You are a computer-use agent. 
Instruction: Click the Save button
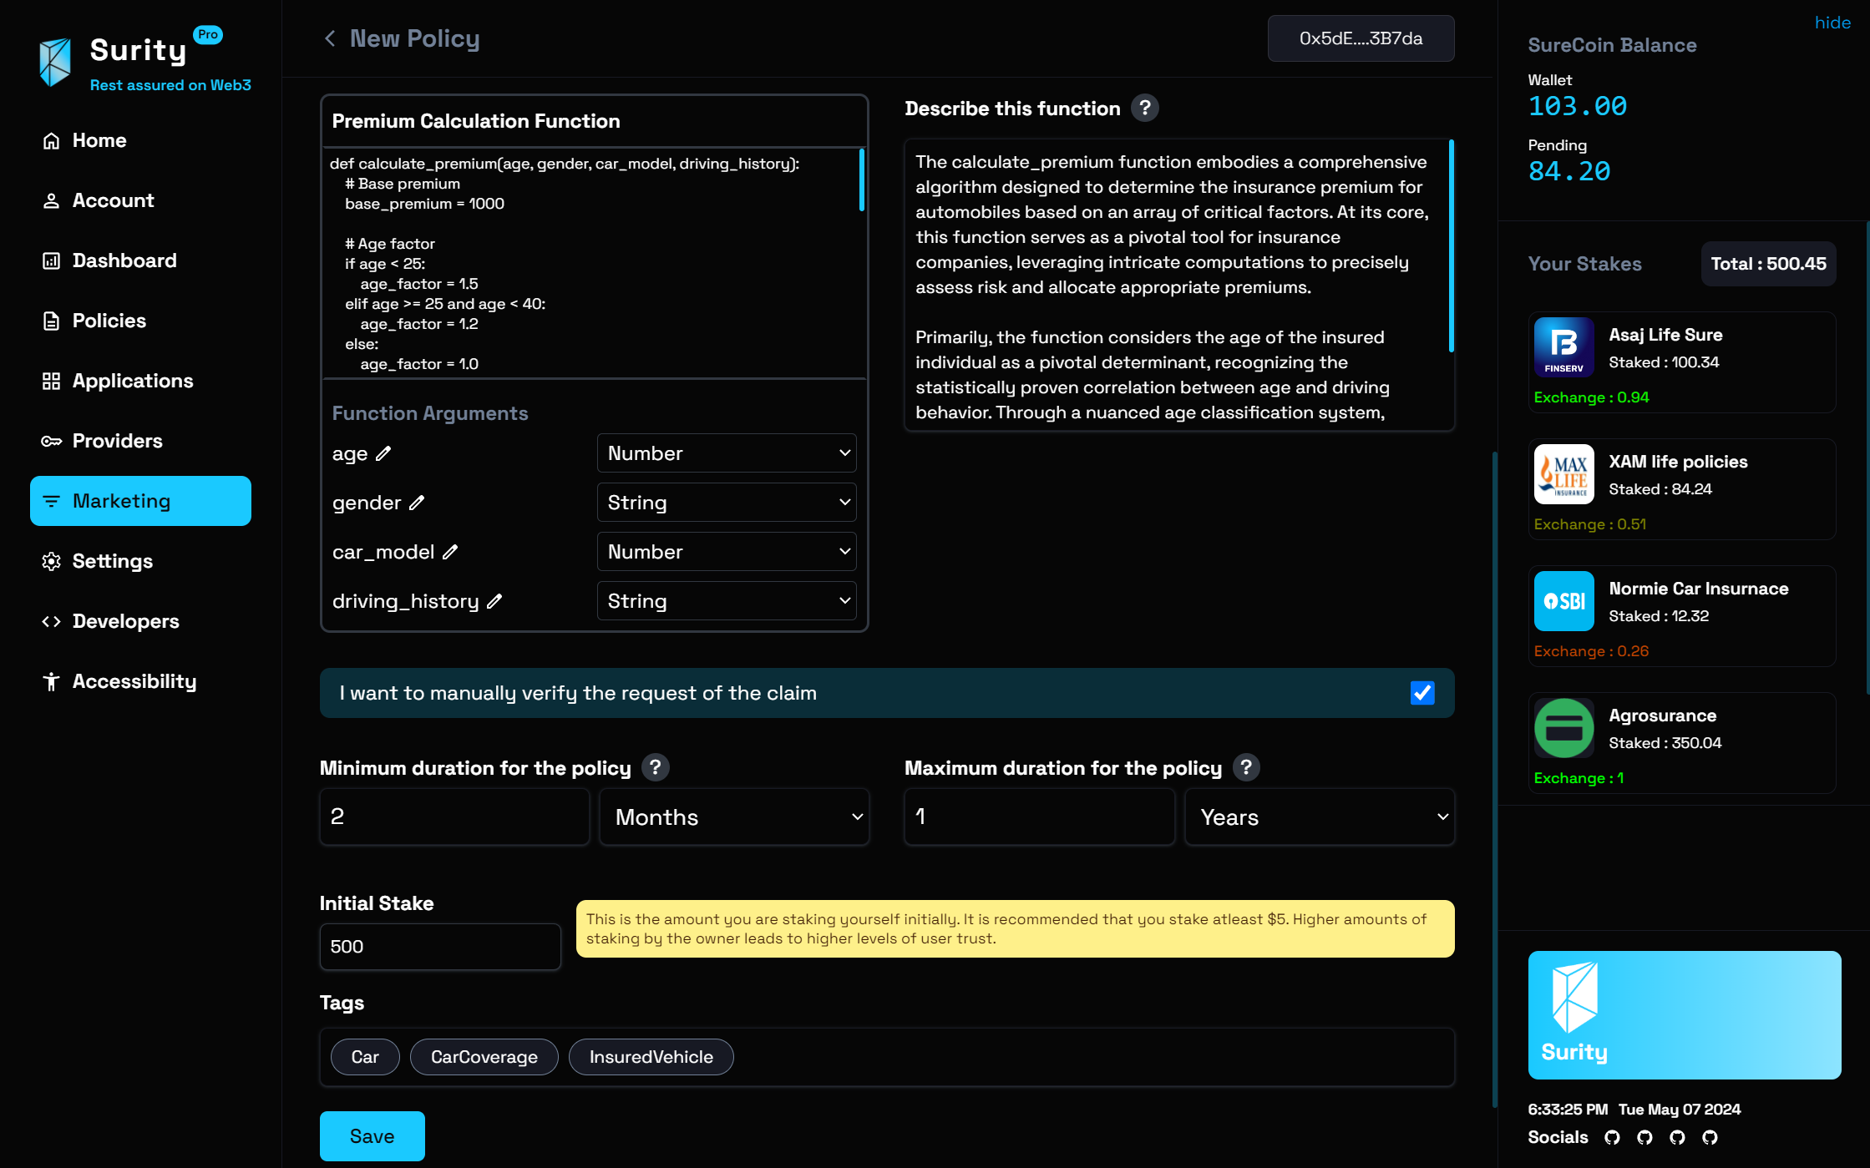pos(372,1136)
